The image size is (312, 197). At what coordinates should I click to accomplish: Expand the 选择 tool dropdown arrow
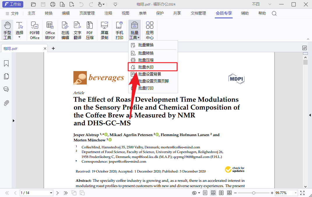20,37
